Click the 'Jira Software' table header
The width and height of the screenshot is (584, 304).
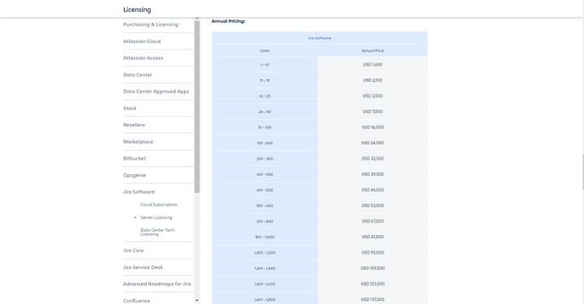(320, 38)
